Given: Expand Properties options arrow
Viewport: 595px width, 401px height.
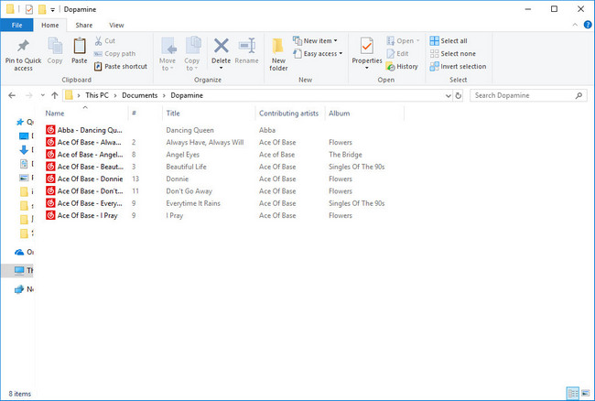Looking at the screenshot, I should (366, 69).
